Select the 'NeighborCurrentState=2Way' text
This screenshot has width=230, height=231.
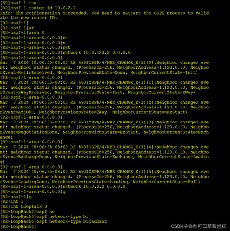[161, 92]
